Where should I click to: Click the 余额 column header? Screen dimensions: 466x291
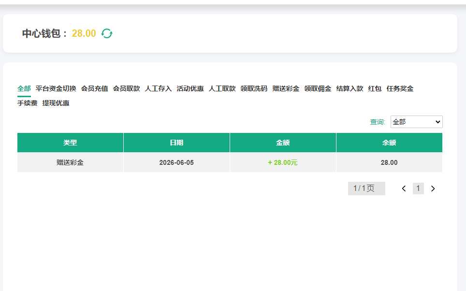point(389,143)
